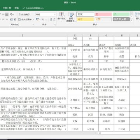Click the text orientation icon
Screen dimensions: 140x140
click(x=12, y=14)
